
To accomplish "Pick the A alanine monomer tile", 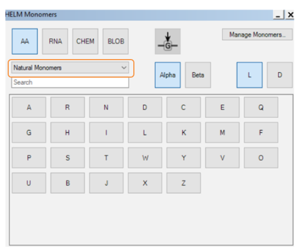I will coord(29,107).
